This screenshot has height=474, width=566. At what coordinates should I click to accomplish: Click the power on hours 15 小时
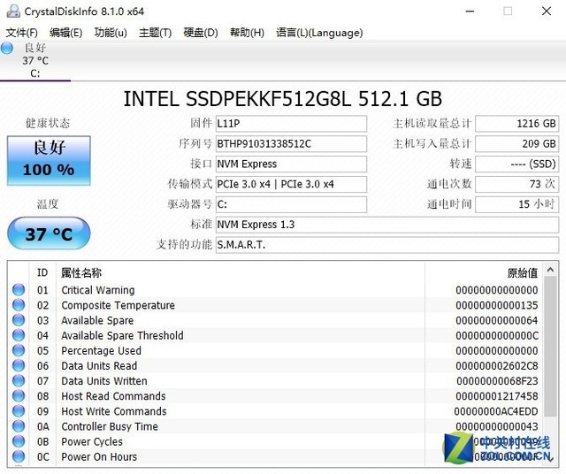coord(516,204)
